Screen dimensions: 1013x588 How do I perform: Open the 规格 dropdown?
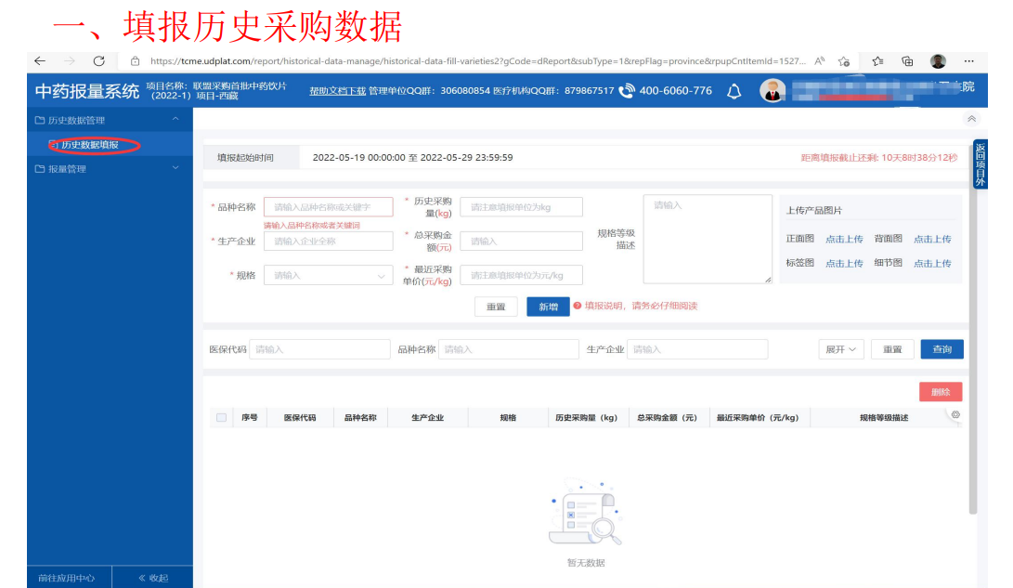tap(328, 275)
